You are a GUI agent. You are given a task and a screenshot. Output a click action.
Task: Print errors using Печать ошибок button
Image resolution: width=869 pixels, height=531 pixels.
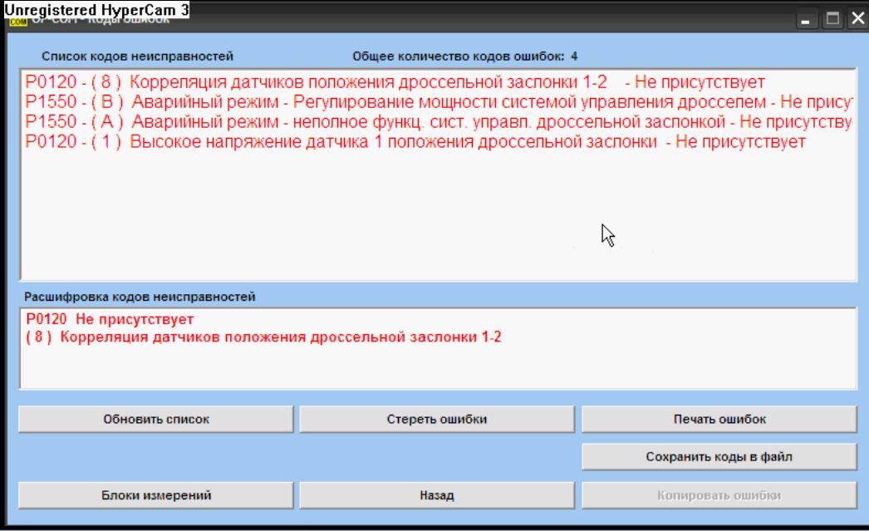pyautogui.click(x=719, y=419)
